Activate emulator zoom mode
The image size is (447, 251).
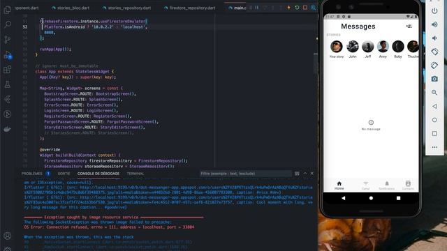click(x=434, y=93)
